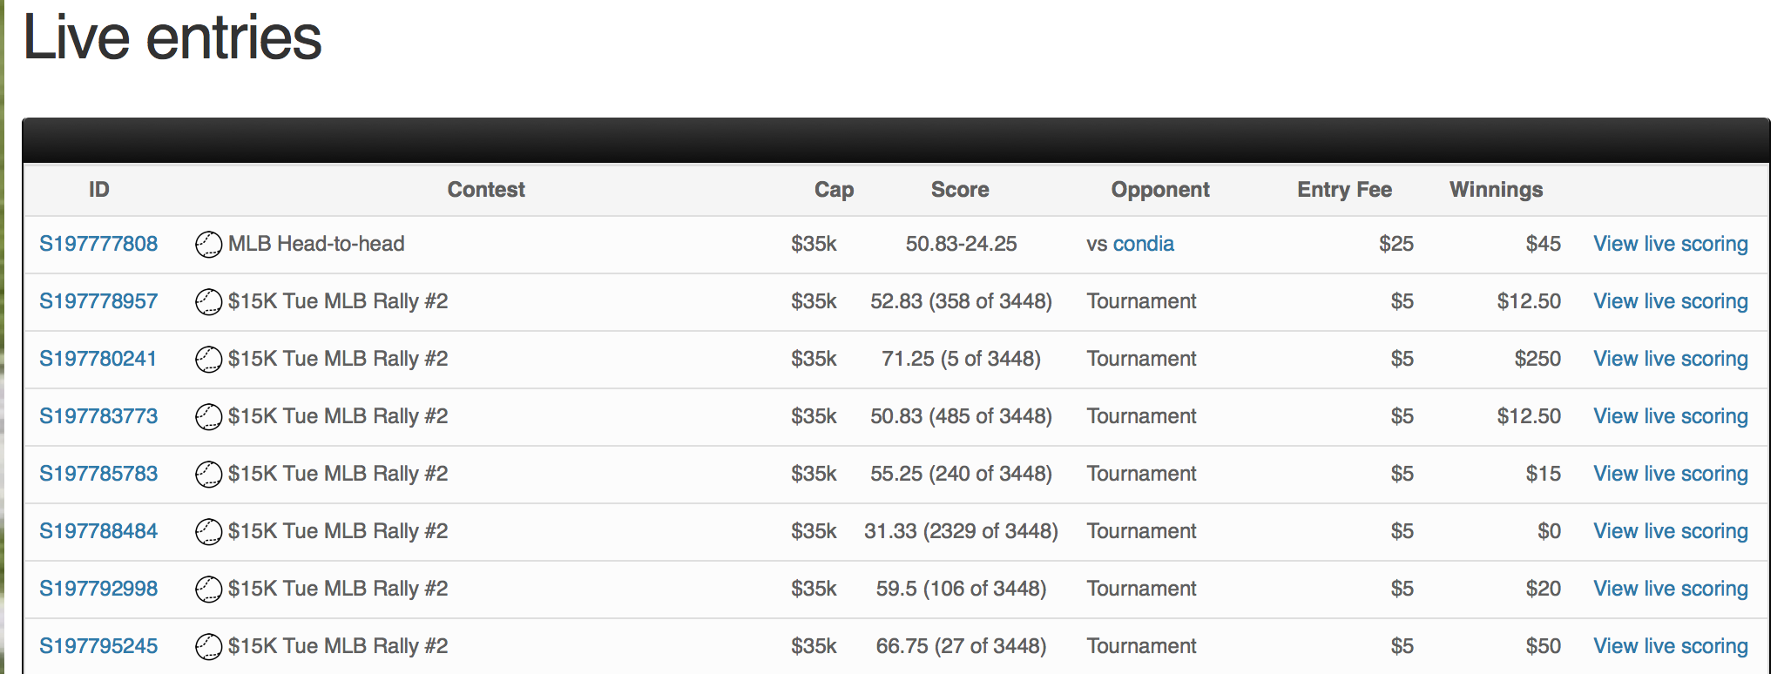The height and width of the screenshot is (674, 1784).
Task: Open opponent profile condia
Action: 1143,244
